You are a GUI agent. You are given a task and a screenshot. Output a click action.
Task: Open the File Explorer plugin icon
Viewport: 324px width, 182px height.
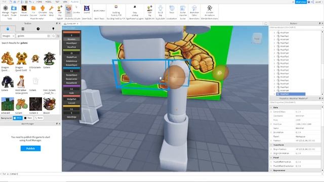point(33,11)
